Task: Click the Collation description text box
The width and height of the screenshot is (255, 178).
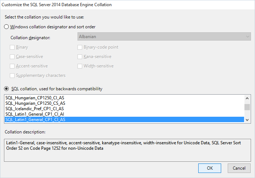Action: click(127, 150)
